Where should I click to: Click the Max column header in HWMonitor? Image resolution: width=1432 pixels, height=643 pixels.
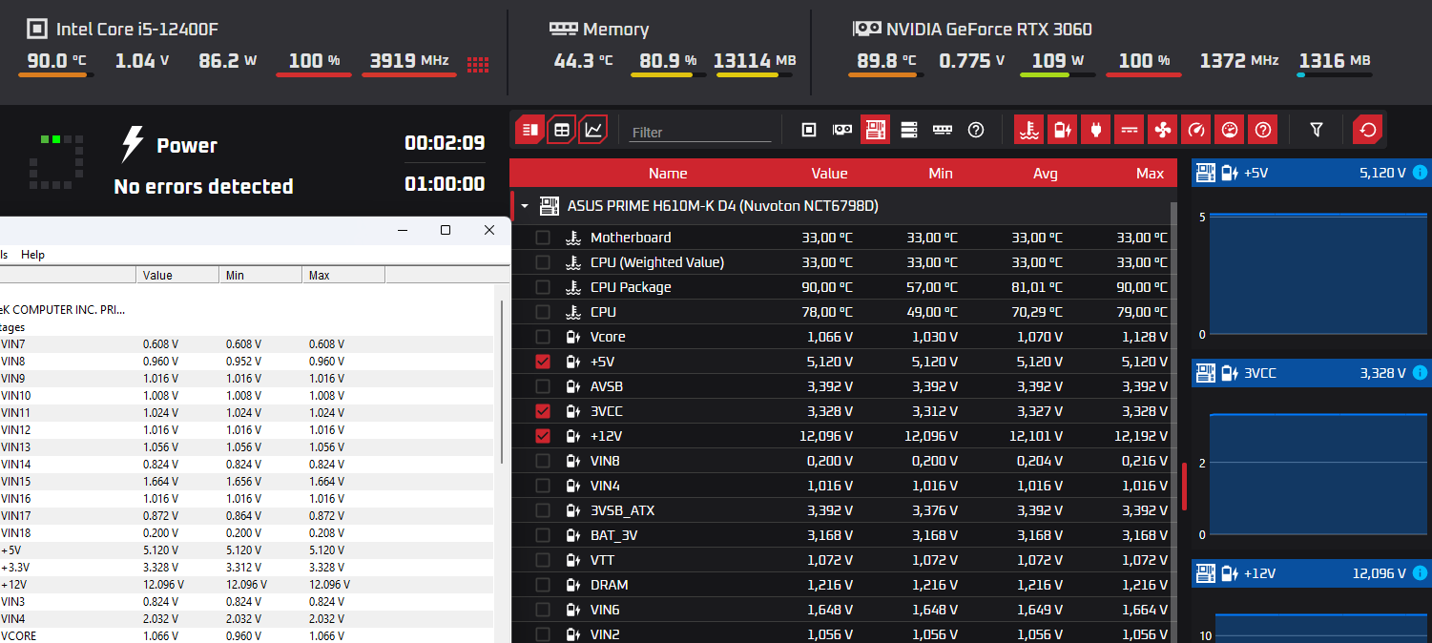point(343,275)
